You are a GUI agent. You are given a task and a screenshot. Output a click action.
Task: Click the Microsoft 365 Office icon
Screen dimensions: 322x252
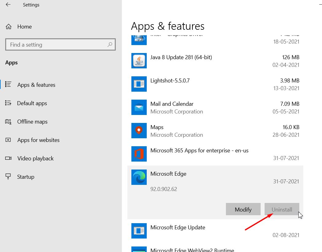139,154
